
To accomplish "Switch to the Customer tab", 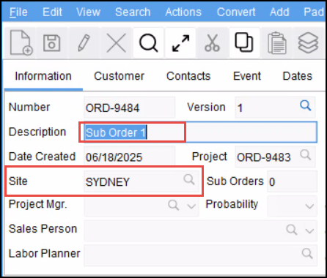I will (x=119, y=76).
